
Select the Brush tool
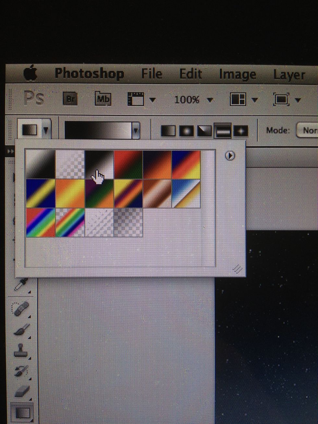click(21, 330)
